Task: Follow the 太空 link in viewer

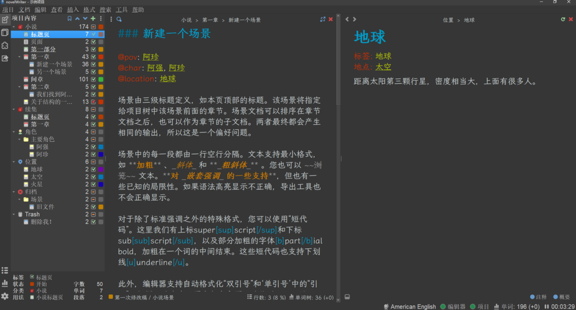Action: tap(383, 67)
